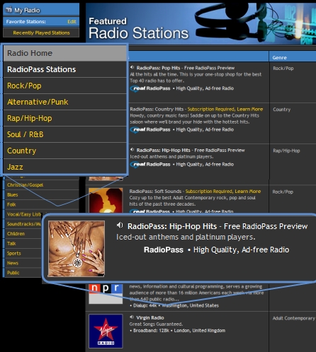Play RadioPass Pop Hits via its speaker icon

tap(132, 68)
